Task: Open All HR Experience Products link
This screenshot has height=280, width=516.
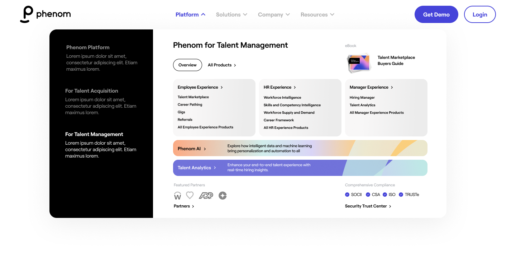Action: [286, 127]
